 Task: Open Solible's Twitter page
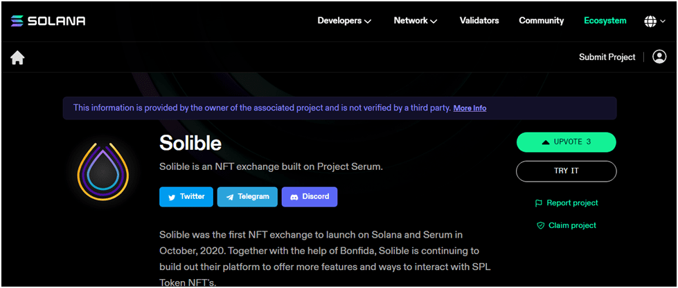(x=186, y=197)
